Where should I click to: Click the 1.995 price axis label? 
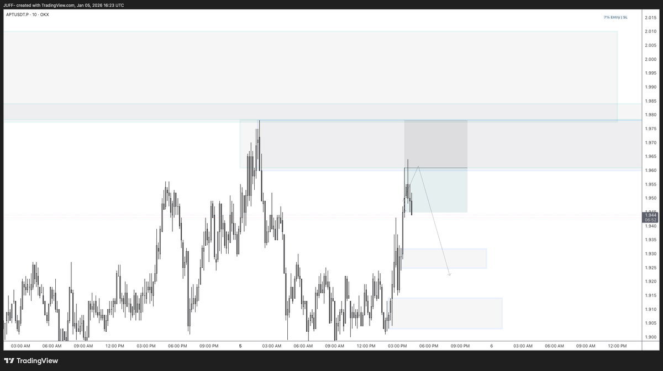coord(650,73)
